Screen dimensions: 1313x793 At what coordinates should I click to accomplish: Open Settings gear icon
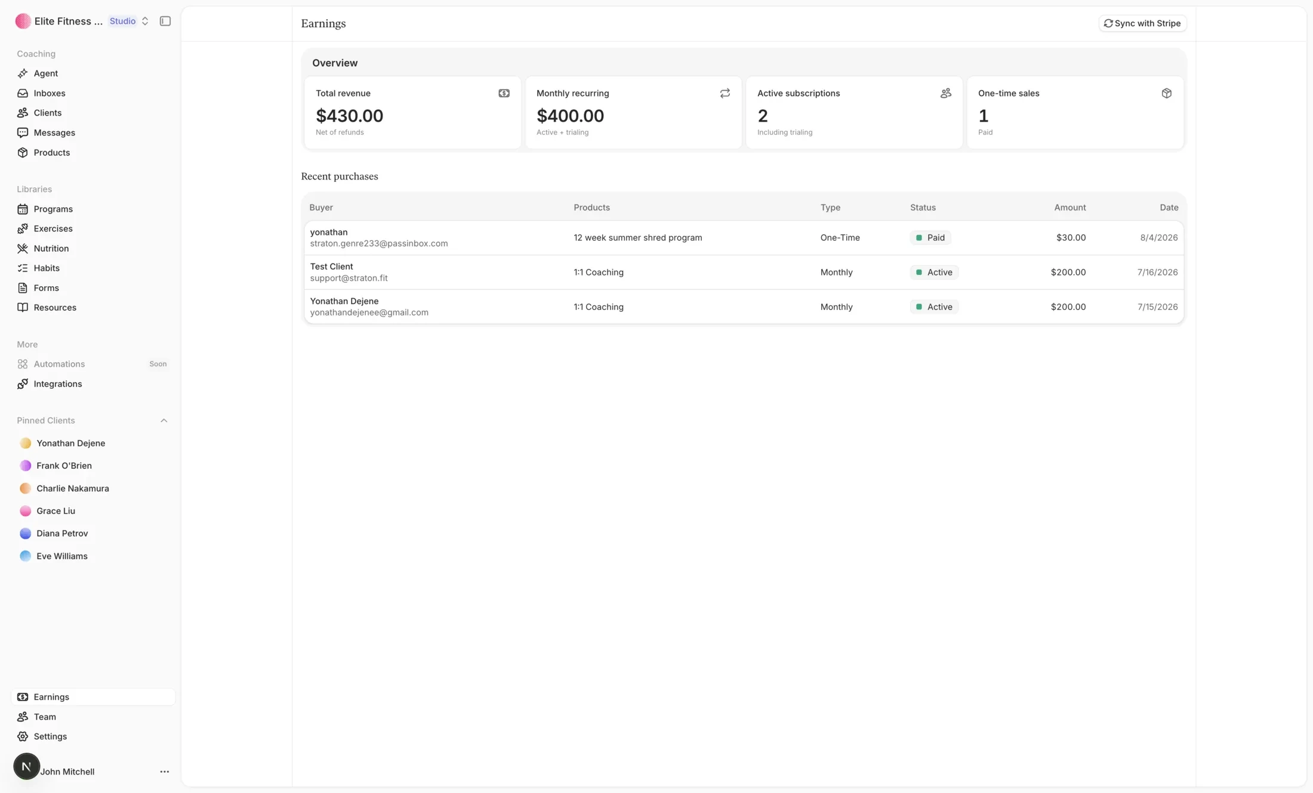tap(23, 737)
